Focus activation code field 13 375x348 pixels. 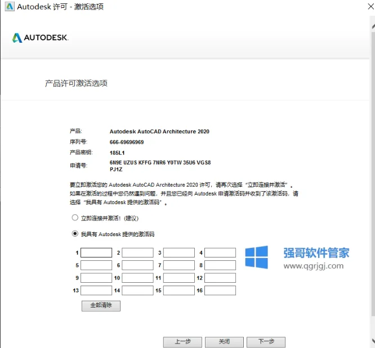click(x=96, y=291)
